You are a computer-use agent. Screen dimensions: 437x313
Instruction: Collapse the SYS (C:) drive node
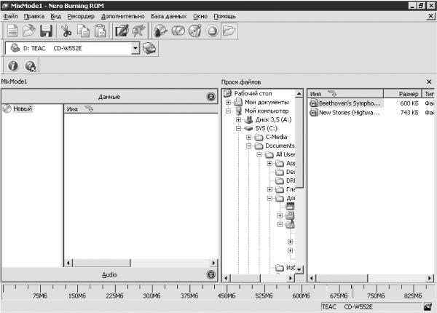point(239,128)
